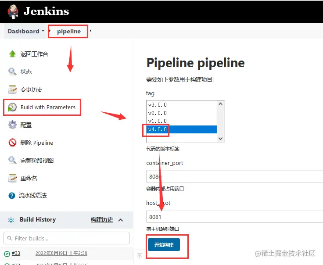The height and width of the screenshot is (265, 323).
Task: Click the container_port parameter label
Action: (165, 163)
